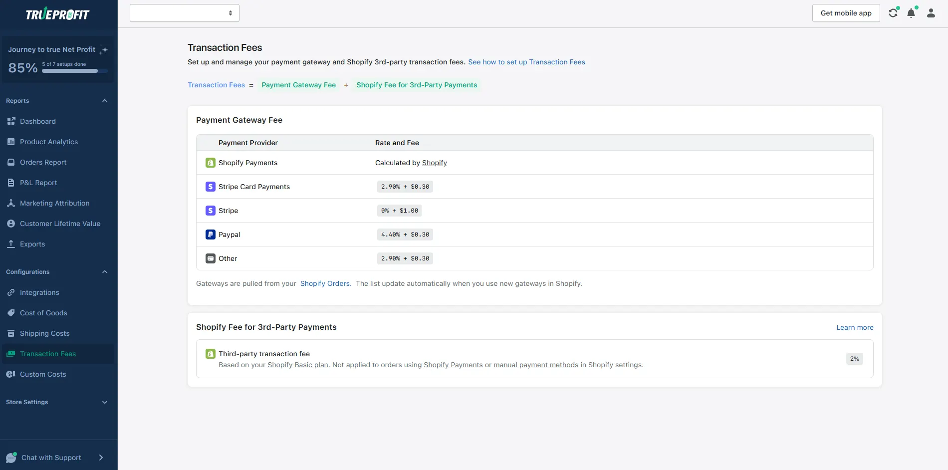This screenshot has width=948, height=470.
Task: Expand the Store Settings section
Action: 105,402
